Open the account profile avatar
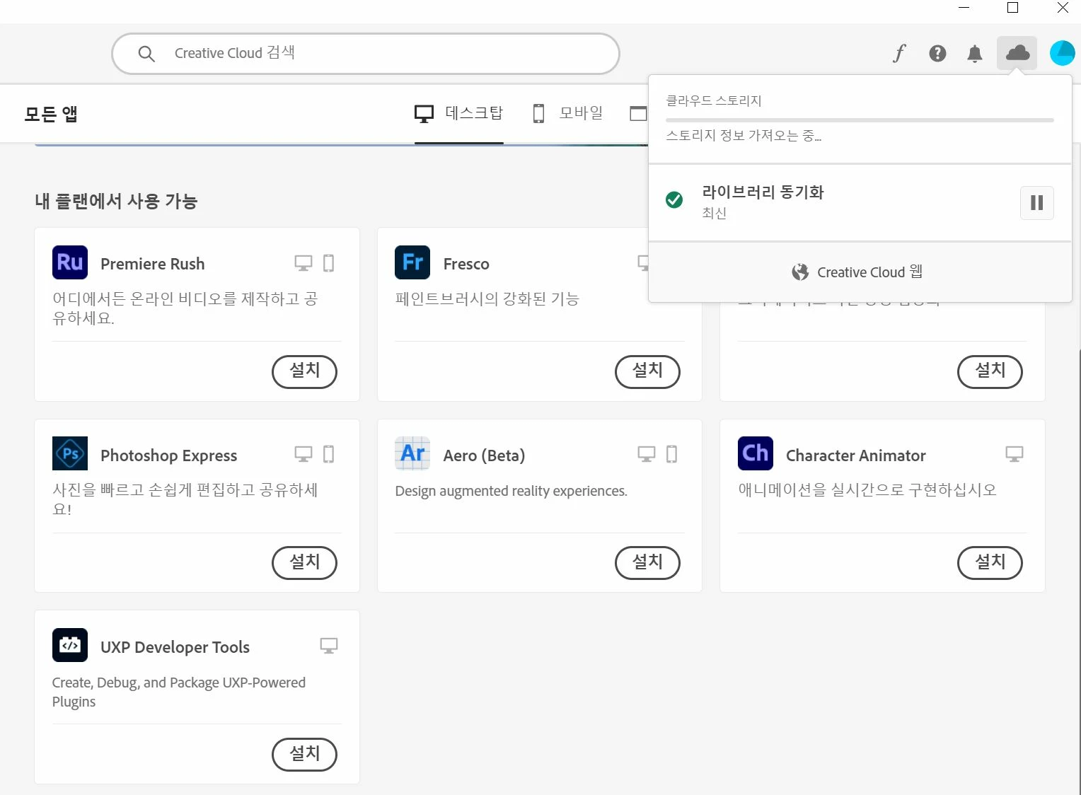 pos(1063,53)
